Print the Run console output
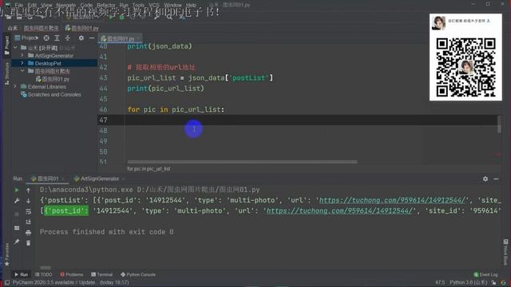 [29, 233]
